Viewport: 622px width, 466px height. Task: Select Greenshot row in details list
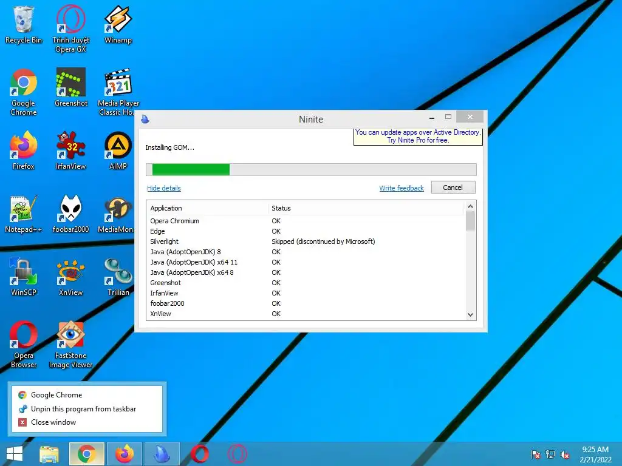[x=306, y=283]
